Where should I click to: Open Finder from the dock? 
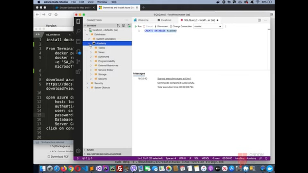tap(43, 169)
